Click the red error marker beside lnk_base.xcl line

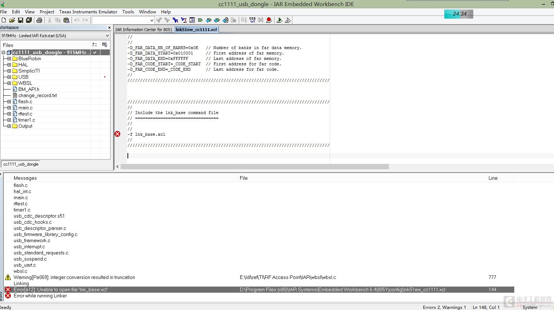pyautogui.click(x=117, y=134)
